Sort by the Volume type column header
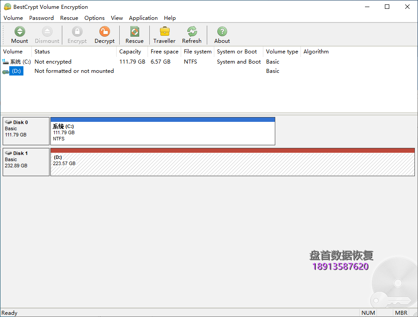Image resolution: width=418 pixels, height=317 pixels. 282,52
